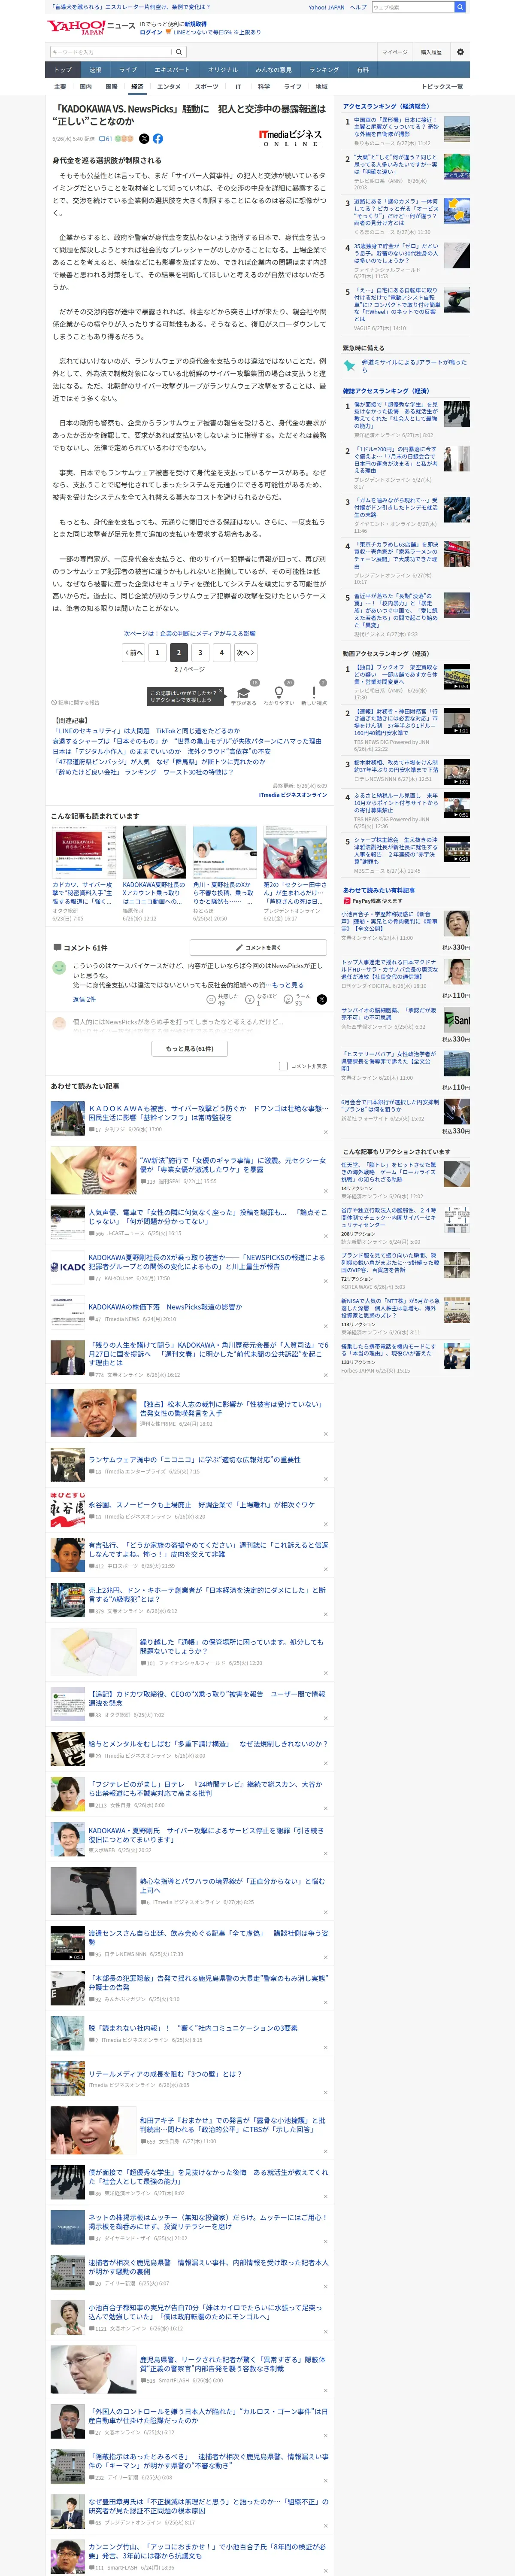The image size is (515, 2576).
Task: Click コメントを書く button
Action: pos(259,947)
